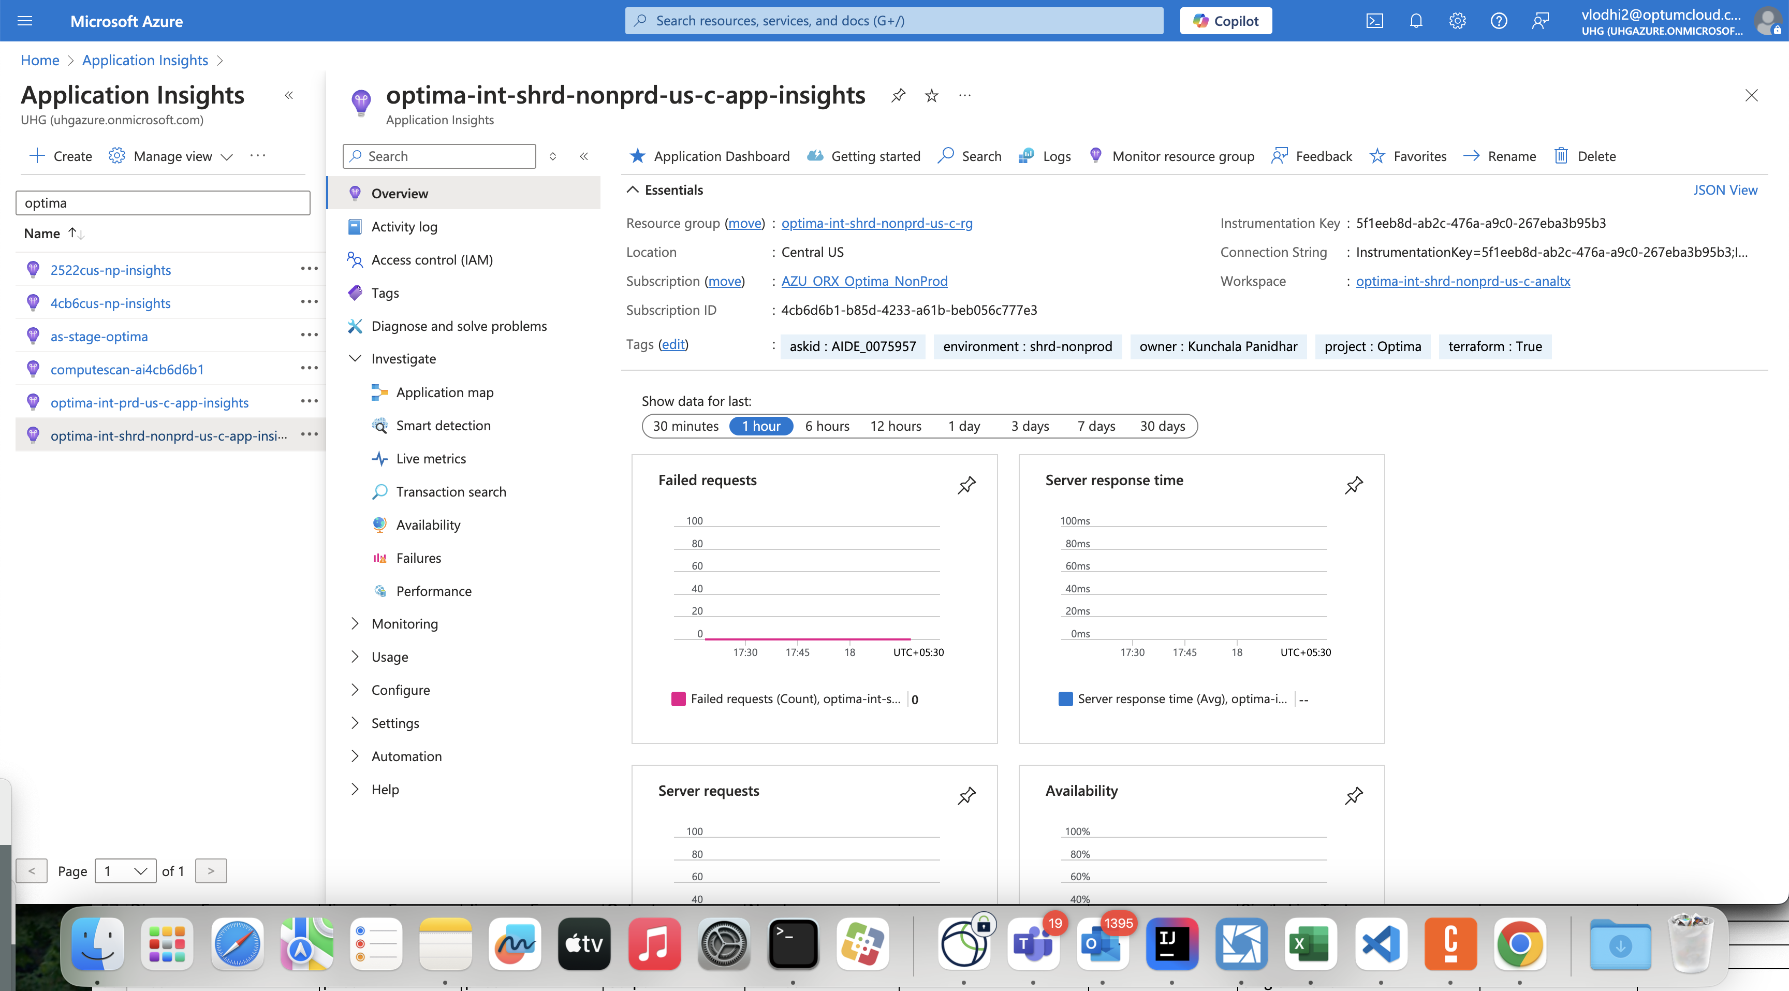Open the portal hamburger menu
Viewport: 1789px width, 991px height.
(25, 21)
